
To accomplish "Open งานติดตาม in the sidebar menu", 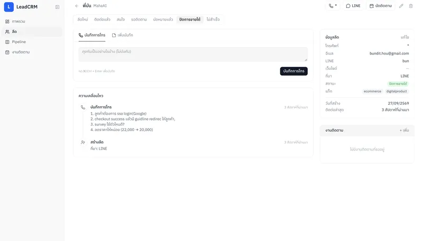I will (31, 52).
